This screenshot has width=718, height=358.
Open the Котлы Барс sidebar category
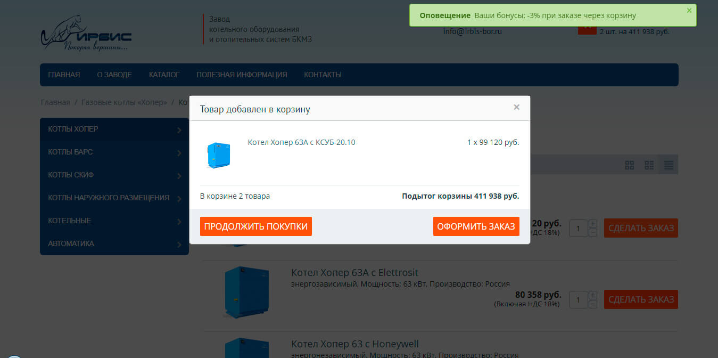tap(114, 152)
